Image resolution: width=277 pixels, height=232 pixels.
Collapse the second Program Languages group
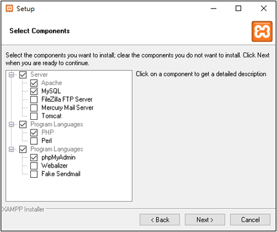pyautogui.click(x=12, y=150)
